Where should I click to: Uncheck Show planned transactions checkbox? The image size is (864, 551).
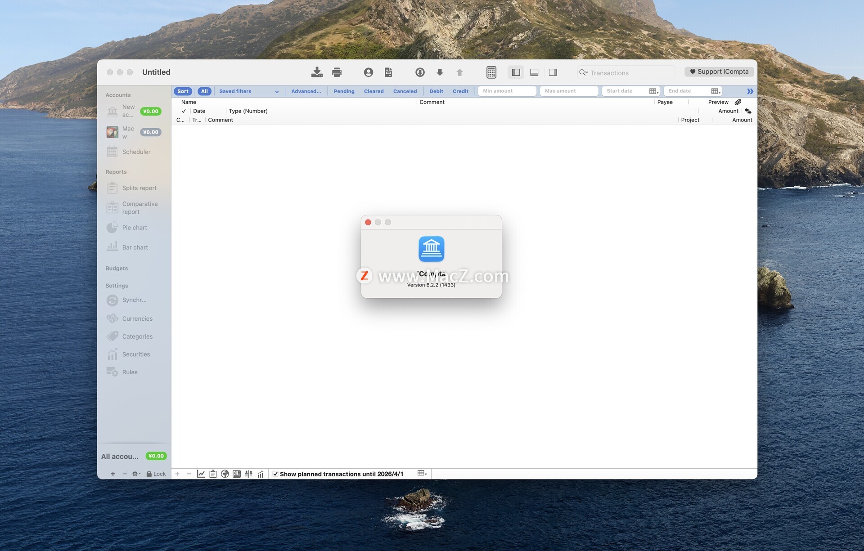coord(275,474)
